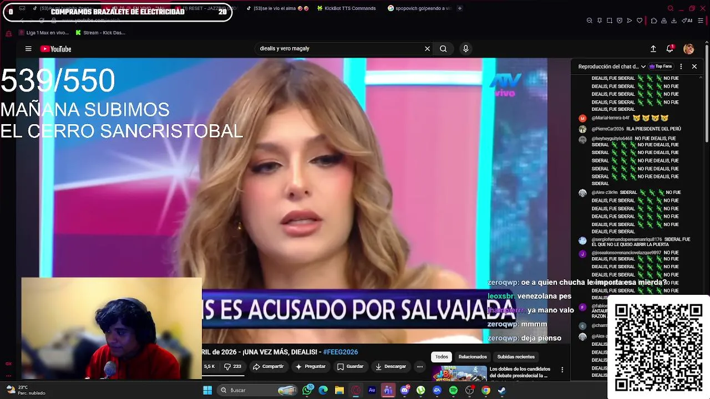This screenshot has width=710, height=399.
Task: Open the YouTube guide hamburger menu
Action: [28, 49]
